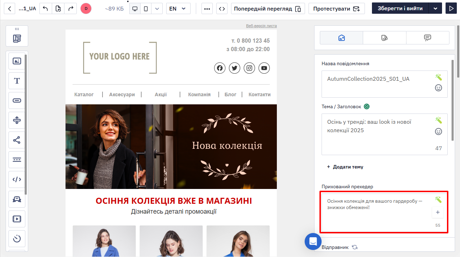Click Протестувати button

336,8
